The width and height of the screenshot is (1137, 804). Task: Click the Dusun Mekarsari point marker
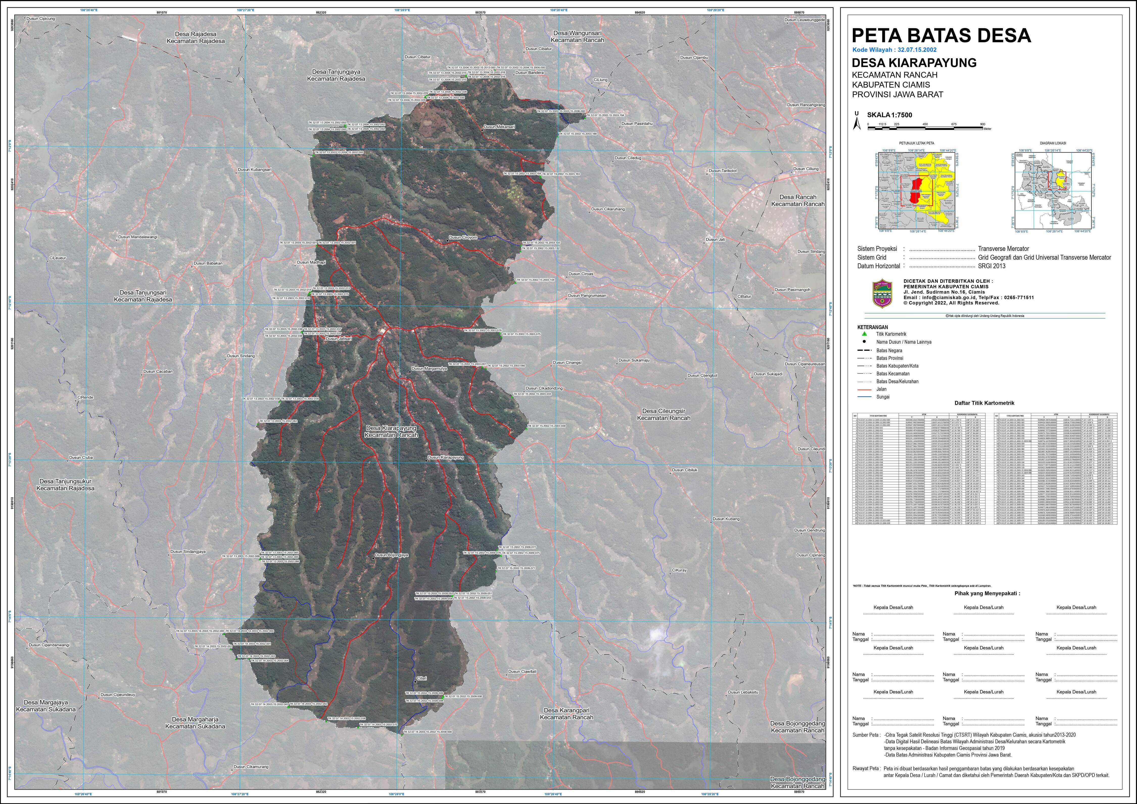tap(482, 130)
